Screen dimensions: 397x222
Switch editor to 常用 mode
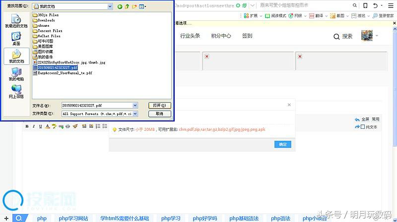coord(376,119)
